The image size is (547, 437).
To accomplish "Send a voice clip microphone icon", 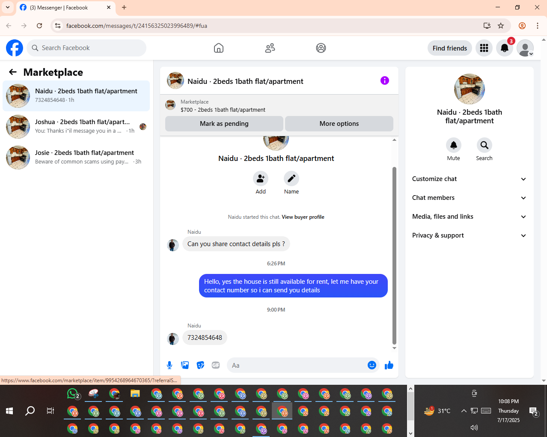I will point(169,365).
